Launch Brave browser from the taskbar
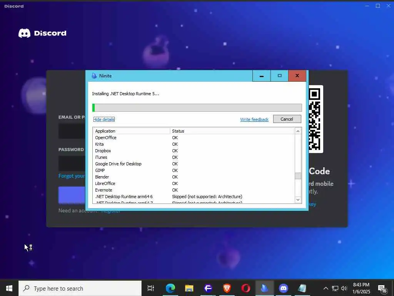 point(227,288)
